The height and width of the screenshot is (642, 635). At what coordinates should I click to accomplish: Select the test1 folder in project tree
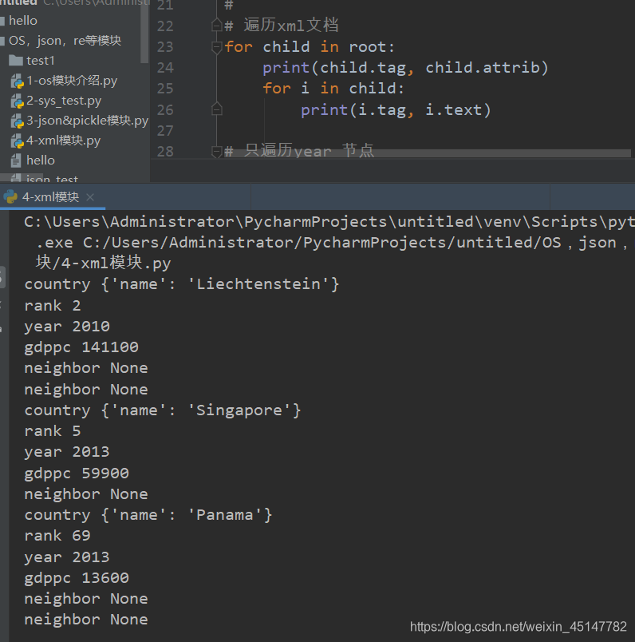click(x=41, y=61)
